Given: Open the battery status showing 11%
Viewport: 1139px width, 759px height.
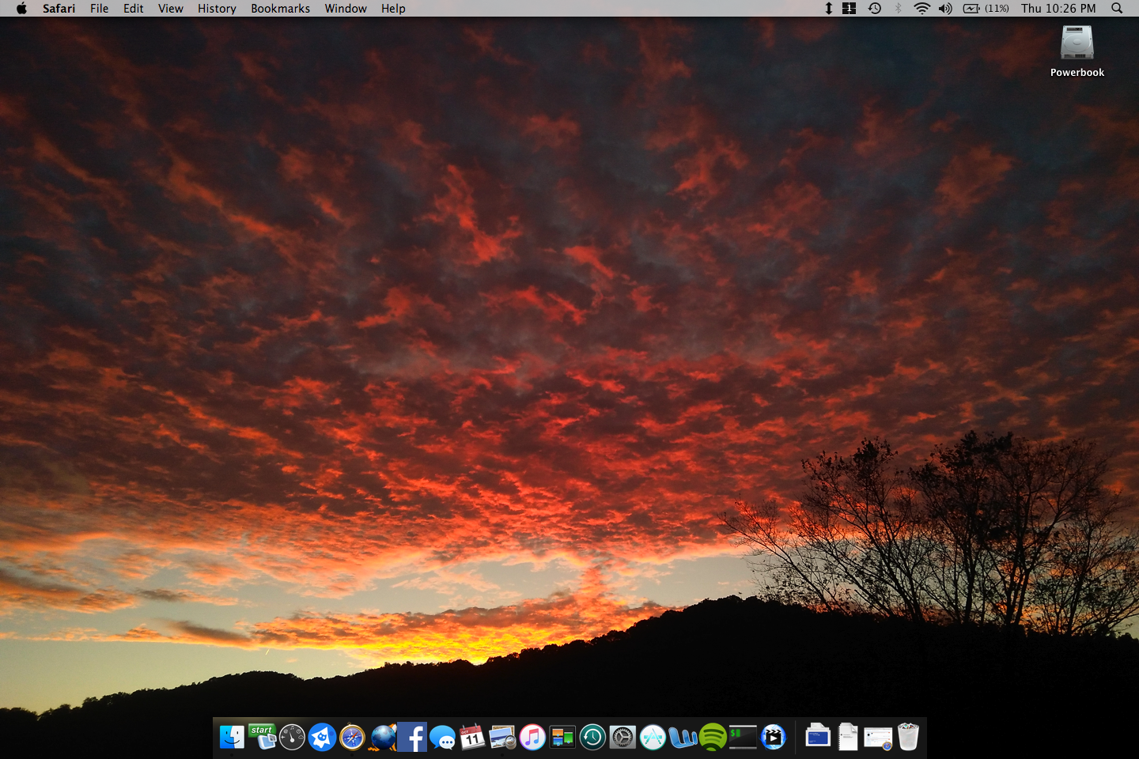Looking at the screenshot, I should pyautogui.click(x=986, y=9).
